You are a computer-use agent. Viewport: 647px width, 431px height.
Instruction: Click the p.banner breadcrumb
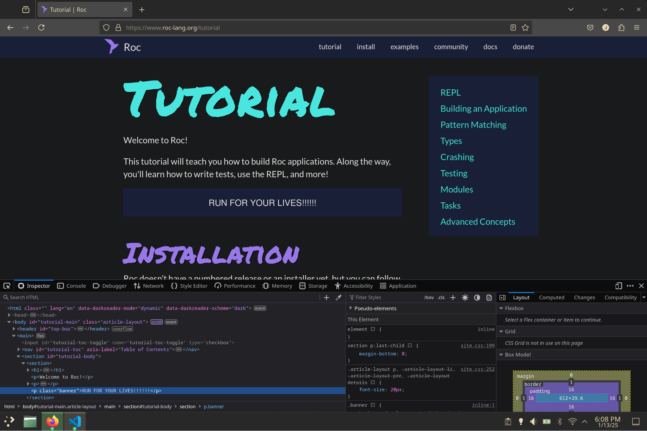pyautogui.click(x=214, y=406)
